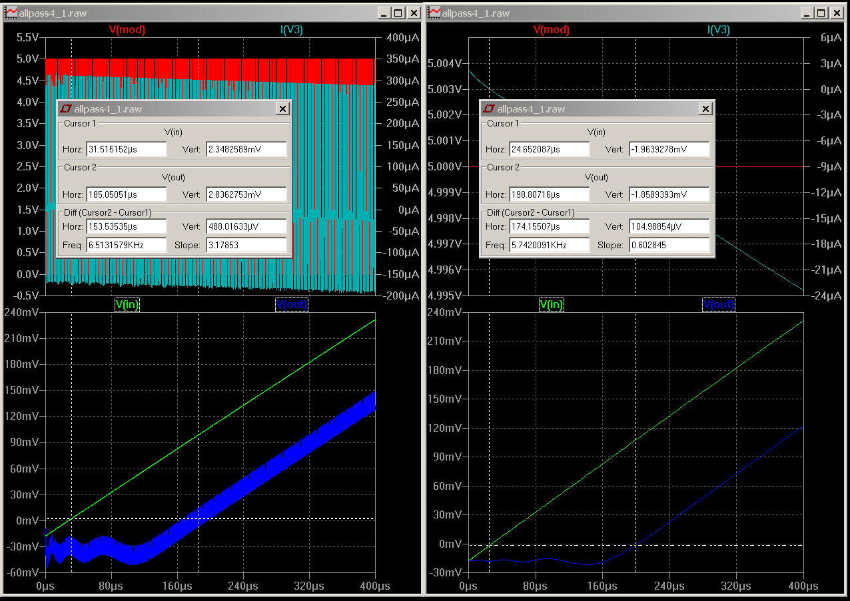Viewport: 850px width, 601px height.
Task: Click the 240mV axis label in left window
Action: (x=22, y=312)
